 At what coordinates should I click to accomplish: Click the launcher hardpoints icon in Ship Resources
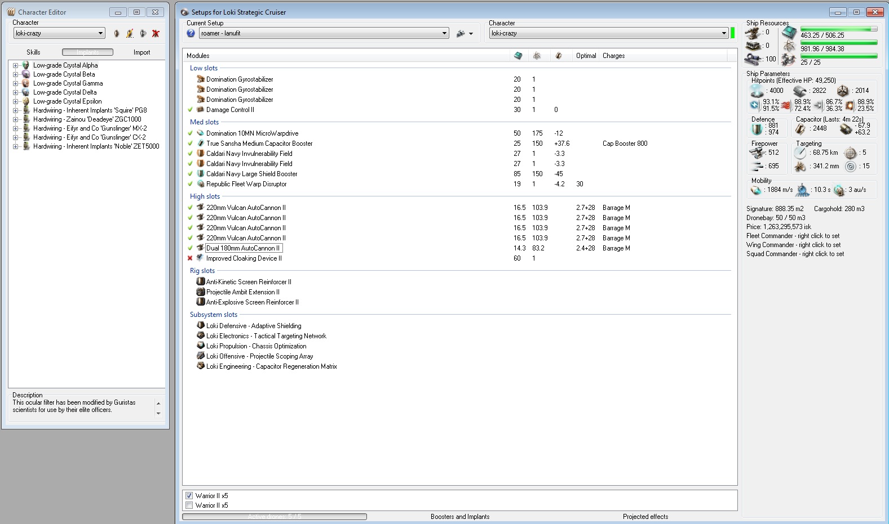pyautogui.click(x=753, y=46)
